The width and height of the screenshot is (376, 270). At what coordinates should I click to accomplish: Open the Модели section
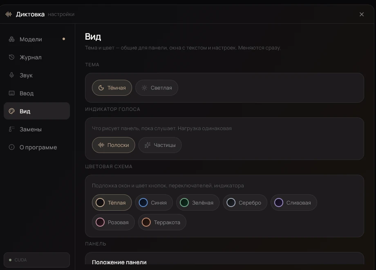click(x=37, y=39)
